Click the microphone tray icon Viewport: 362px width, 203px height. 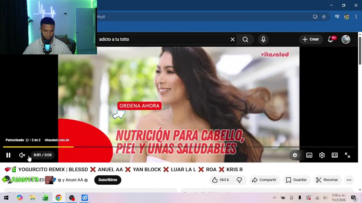(300, 198)
